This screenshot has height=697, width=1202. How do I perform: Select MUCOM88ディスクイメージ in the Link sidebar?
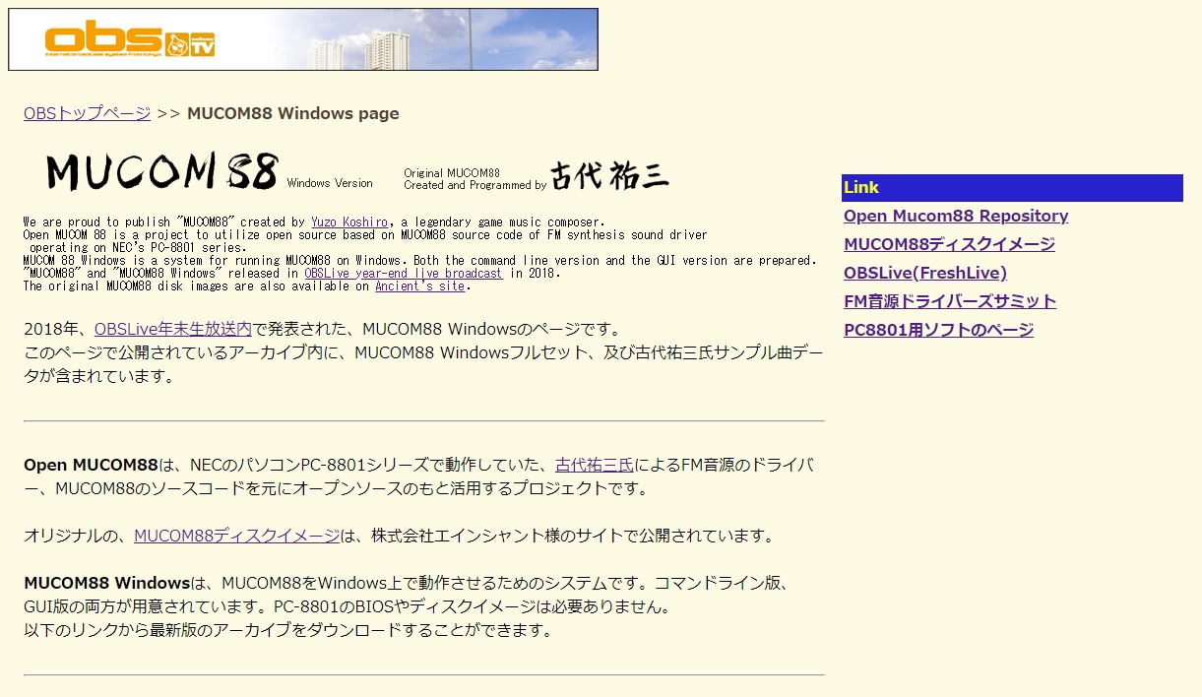[x=949, y=244]
